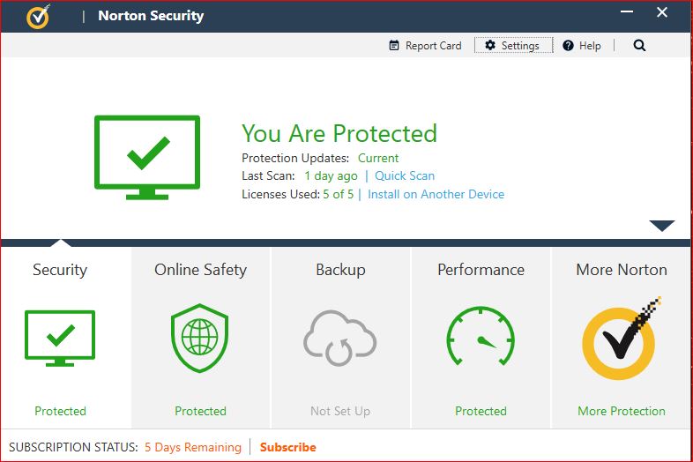Viewport: 693px width, 462px height.
Task: Click the Online Safety shield globe icon
Action: [200, 338]
